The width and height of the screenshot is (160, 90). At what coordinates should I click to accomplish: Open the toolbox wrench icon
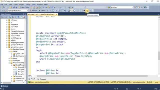coord(142,7)
